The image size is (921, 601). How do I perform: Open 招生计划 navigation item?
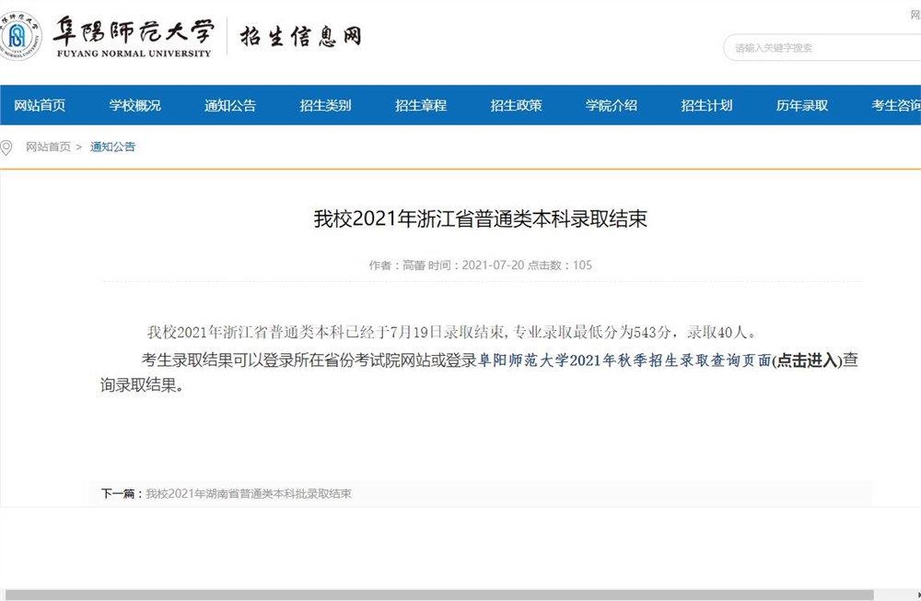[x=706, y=105]
